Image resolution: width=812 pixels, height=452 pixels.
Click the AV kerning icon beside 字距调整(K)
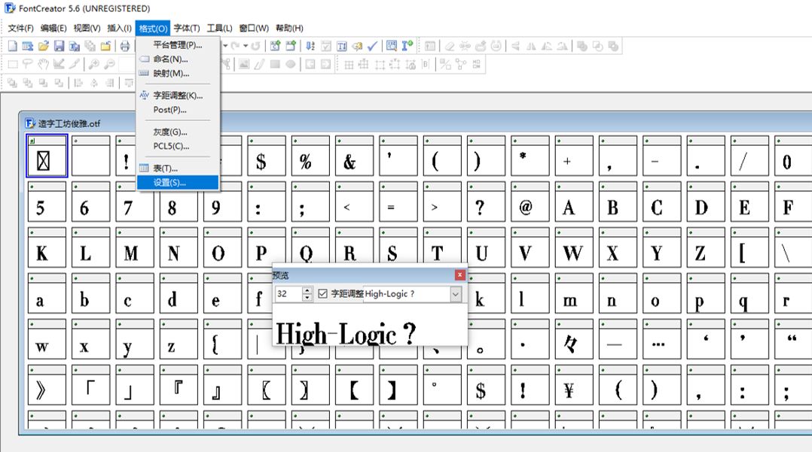(x=144, y=96)
